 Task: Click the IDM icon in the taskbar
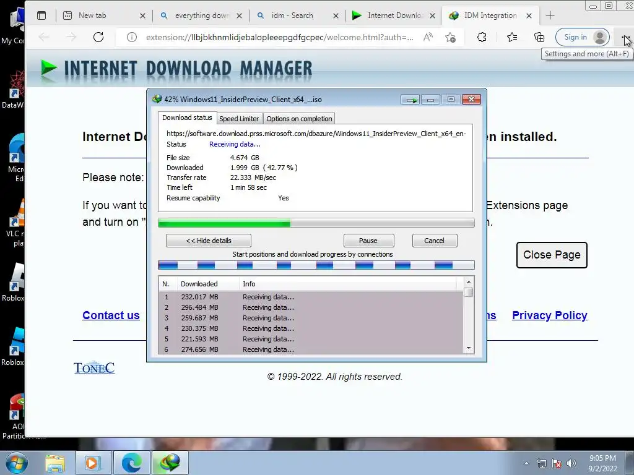(170, 463)
